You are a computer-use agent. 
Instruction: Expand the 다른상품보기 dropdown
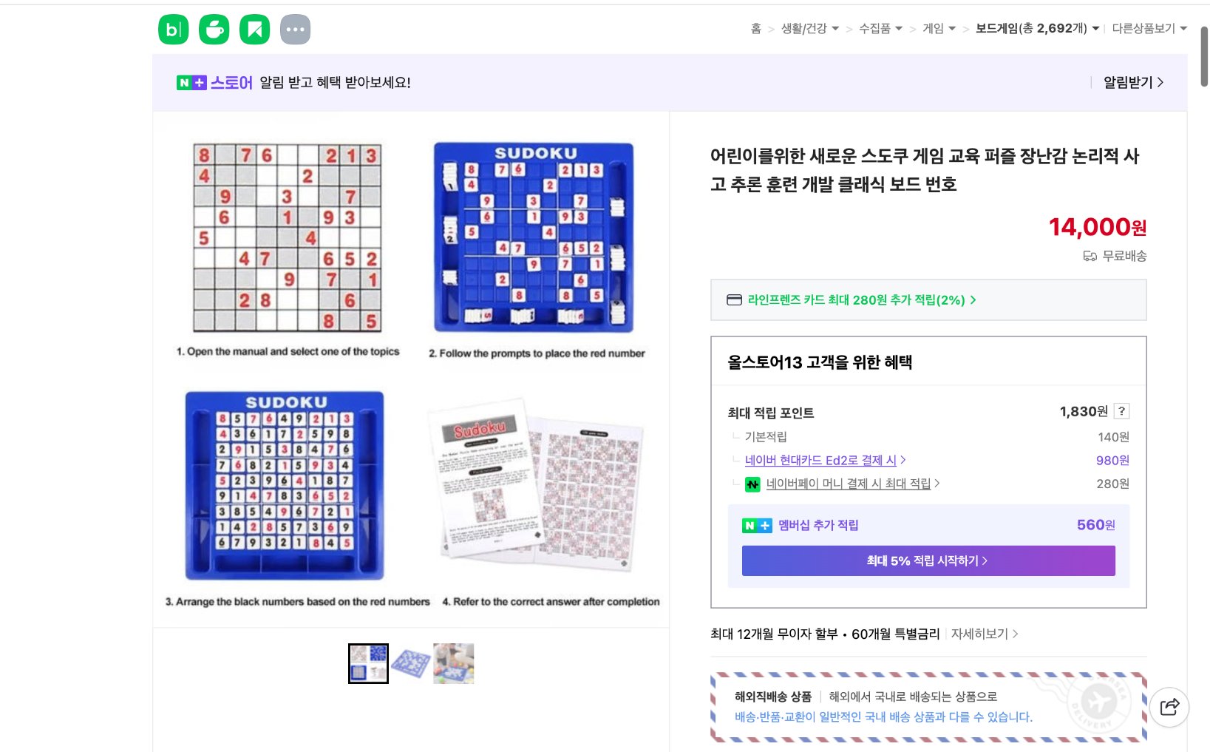pyautogui.click(x=1147, y=29)
